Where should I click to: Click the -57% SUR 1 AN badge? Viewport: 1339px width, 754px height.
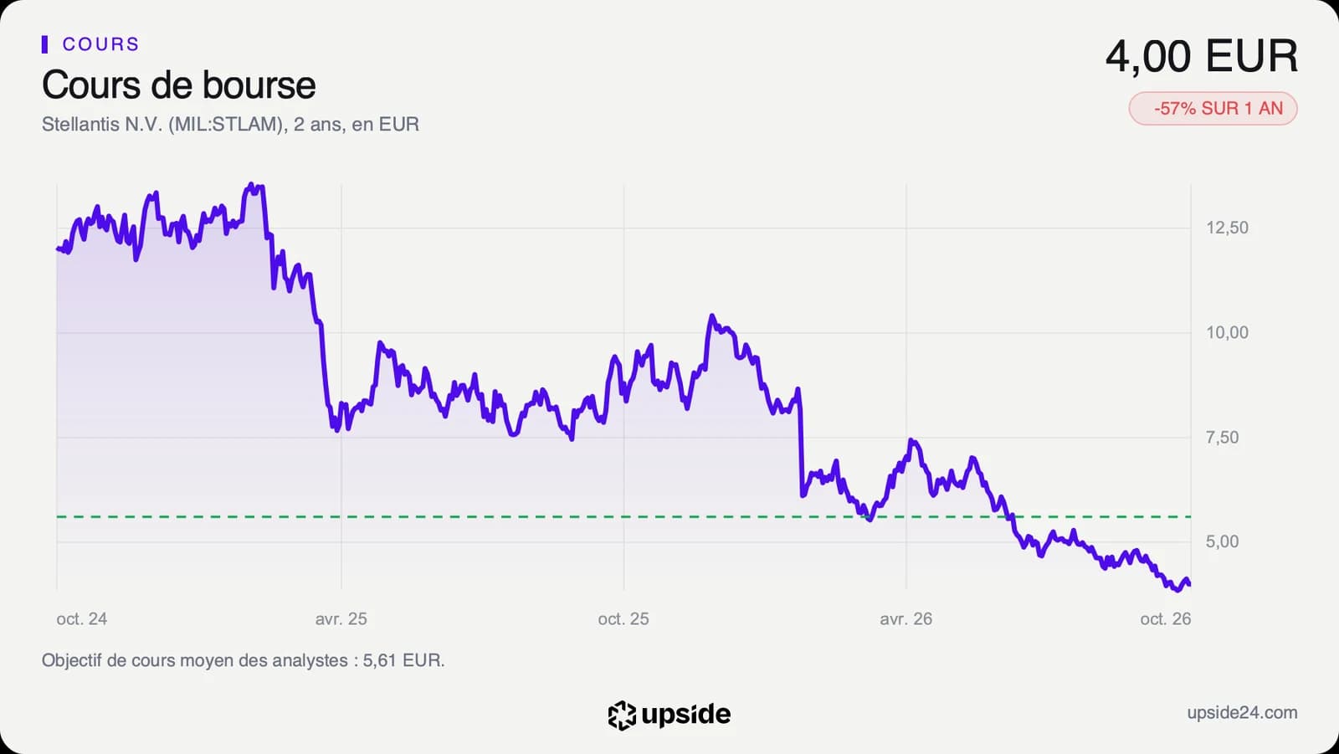1213,109
